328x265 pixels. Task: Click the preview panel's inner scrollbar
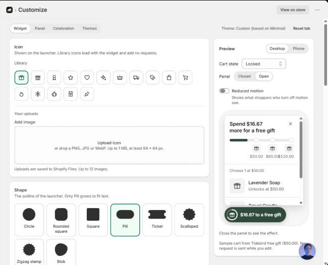pos(301,150)
